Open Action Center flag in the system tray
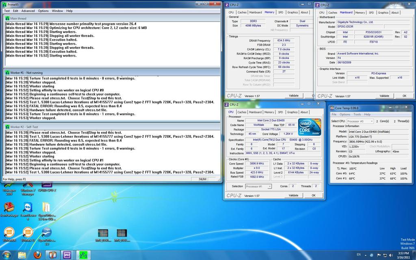 379,255
